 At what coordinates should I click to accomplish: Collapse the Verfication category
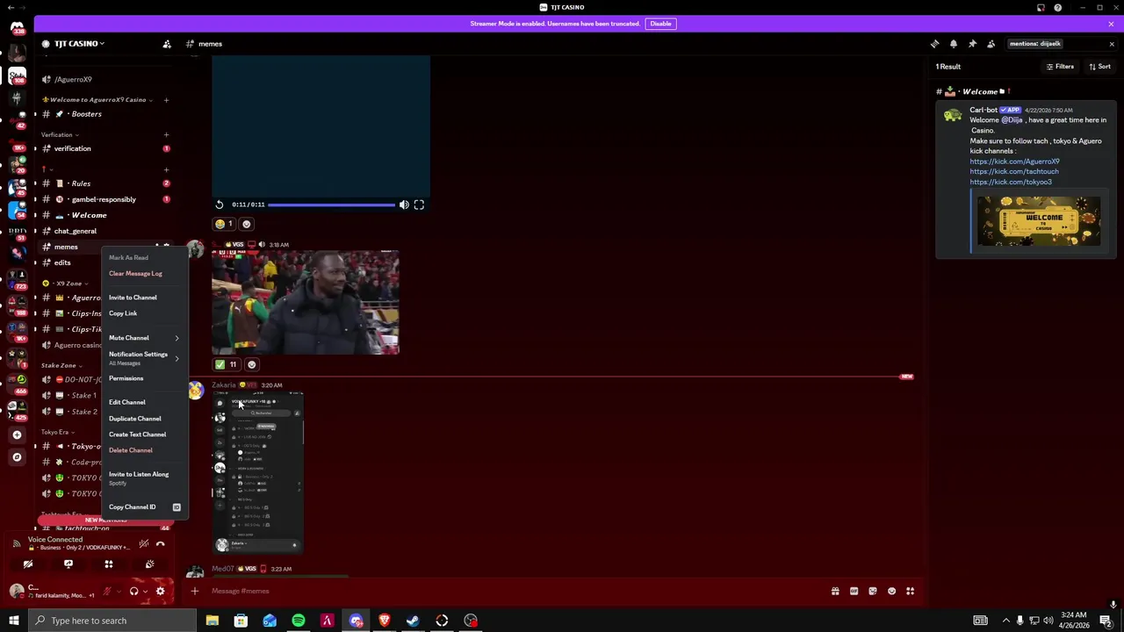(60, 135)
